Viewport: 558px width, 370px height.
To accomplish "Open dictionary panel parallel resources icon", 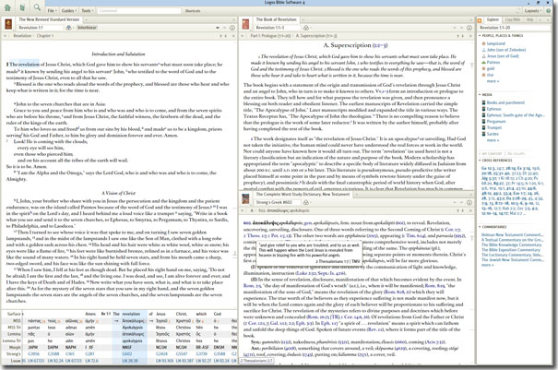I will point(305,202).
